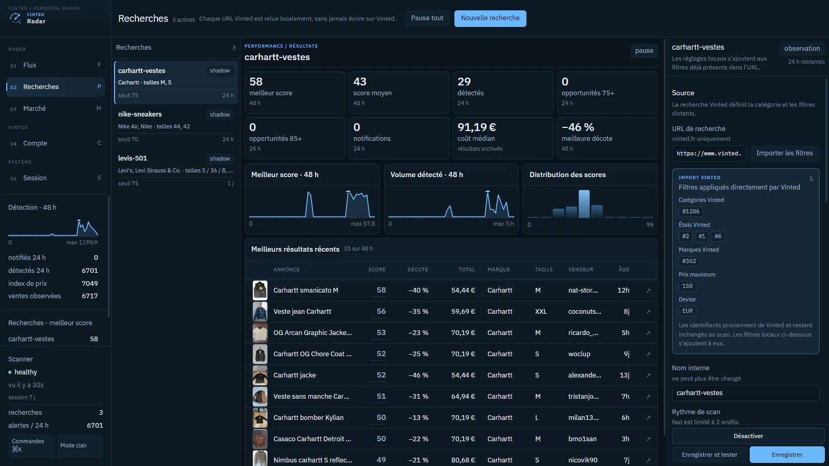
Task: Open external link for Nimbus carhartt S row
Action: [648, 460]
